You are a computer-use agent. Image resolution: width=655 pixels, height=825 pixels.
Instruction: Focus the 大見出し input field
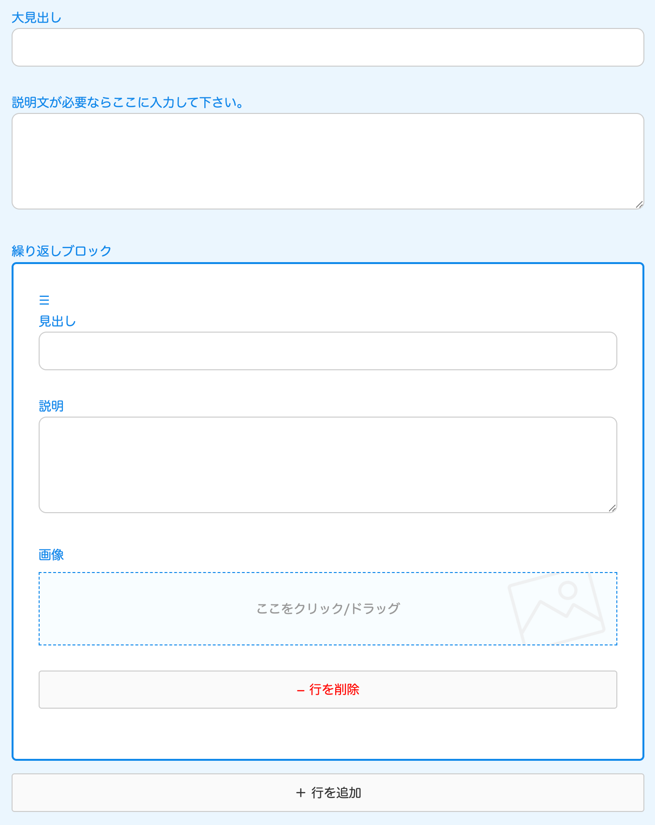pyautogui.click(x=328, y=47)
